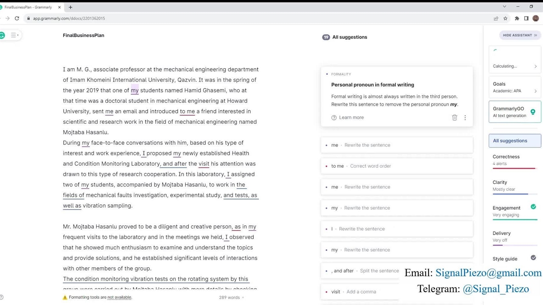The image size is (543, 305).
Task: Click the Grammarly logo home icon
Action: [x=2, y=35]
